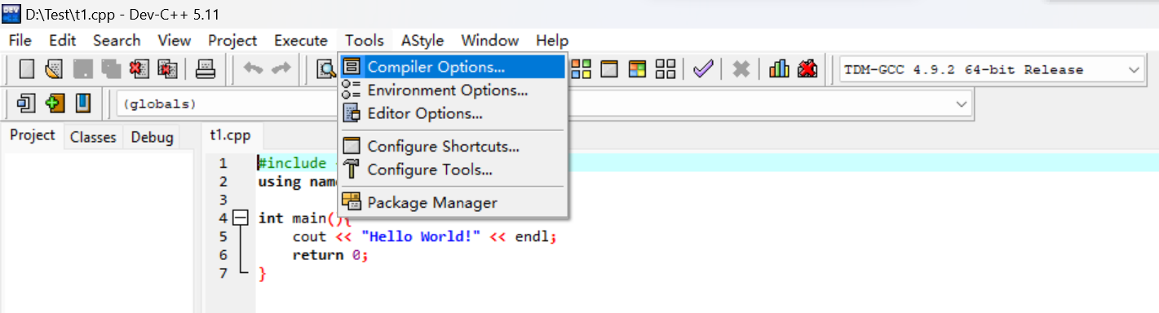Click the Delete Profiling Information icon
This screenshot has height=313, width=1159.
pyautogui.click(x=807, y=70)
